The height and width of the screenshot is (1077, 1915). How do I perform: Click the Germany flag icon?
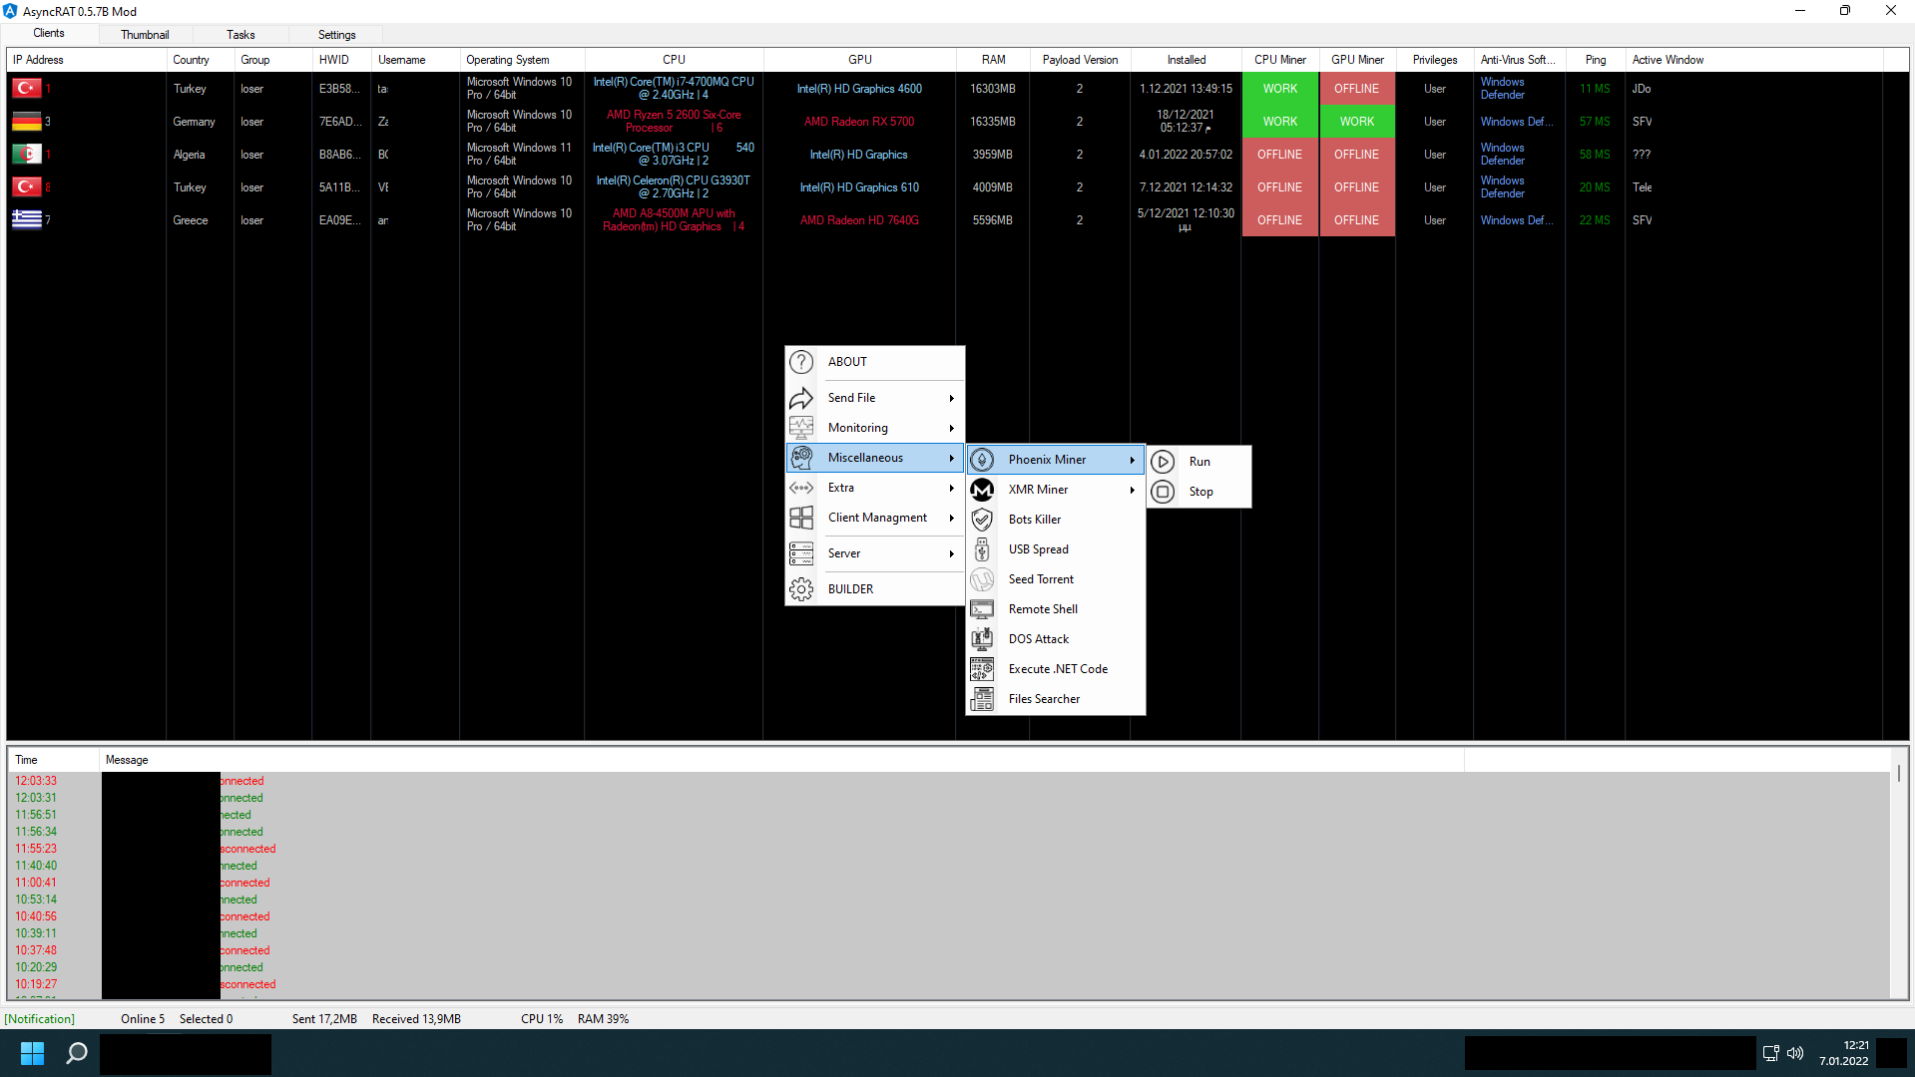27,122
